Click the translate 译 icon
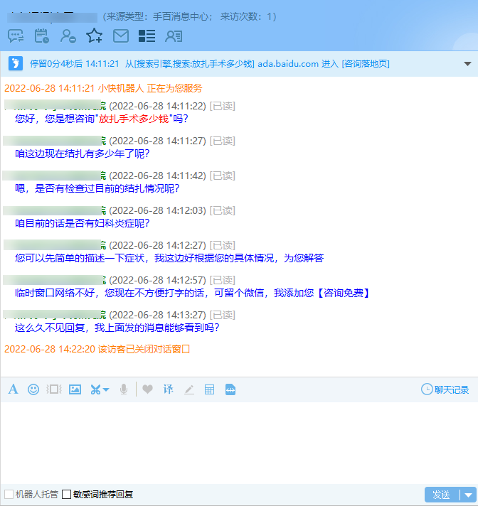 (168, 389)
